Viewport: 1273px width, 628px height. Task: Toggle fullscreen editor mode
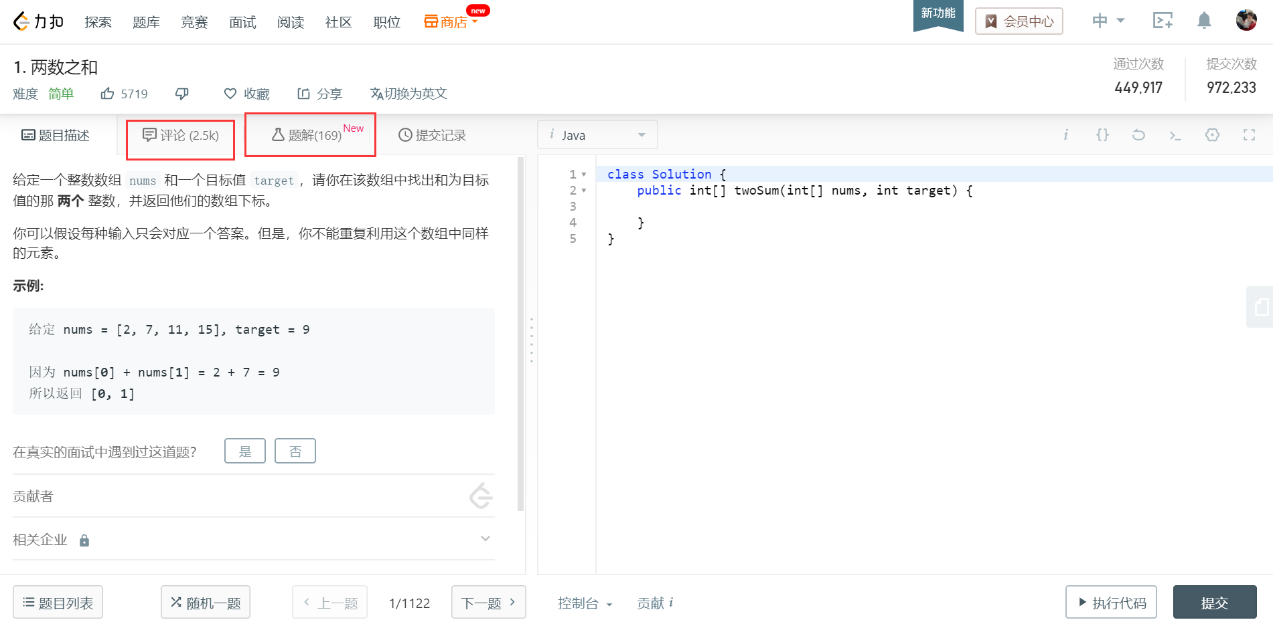tap(1249, 135)
